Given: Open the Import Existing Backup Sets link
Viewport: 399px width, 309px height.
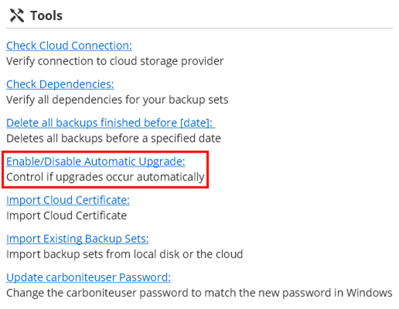Looking at the screenshot, I should coord(77,239).
